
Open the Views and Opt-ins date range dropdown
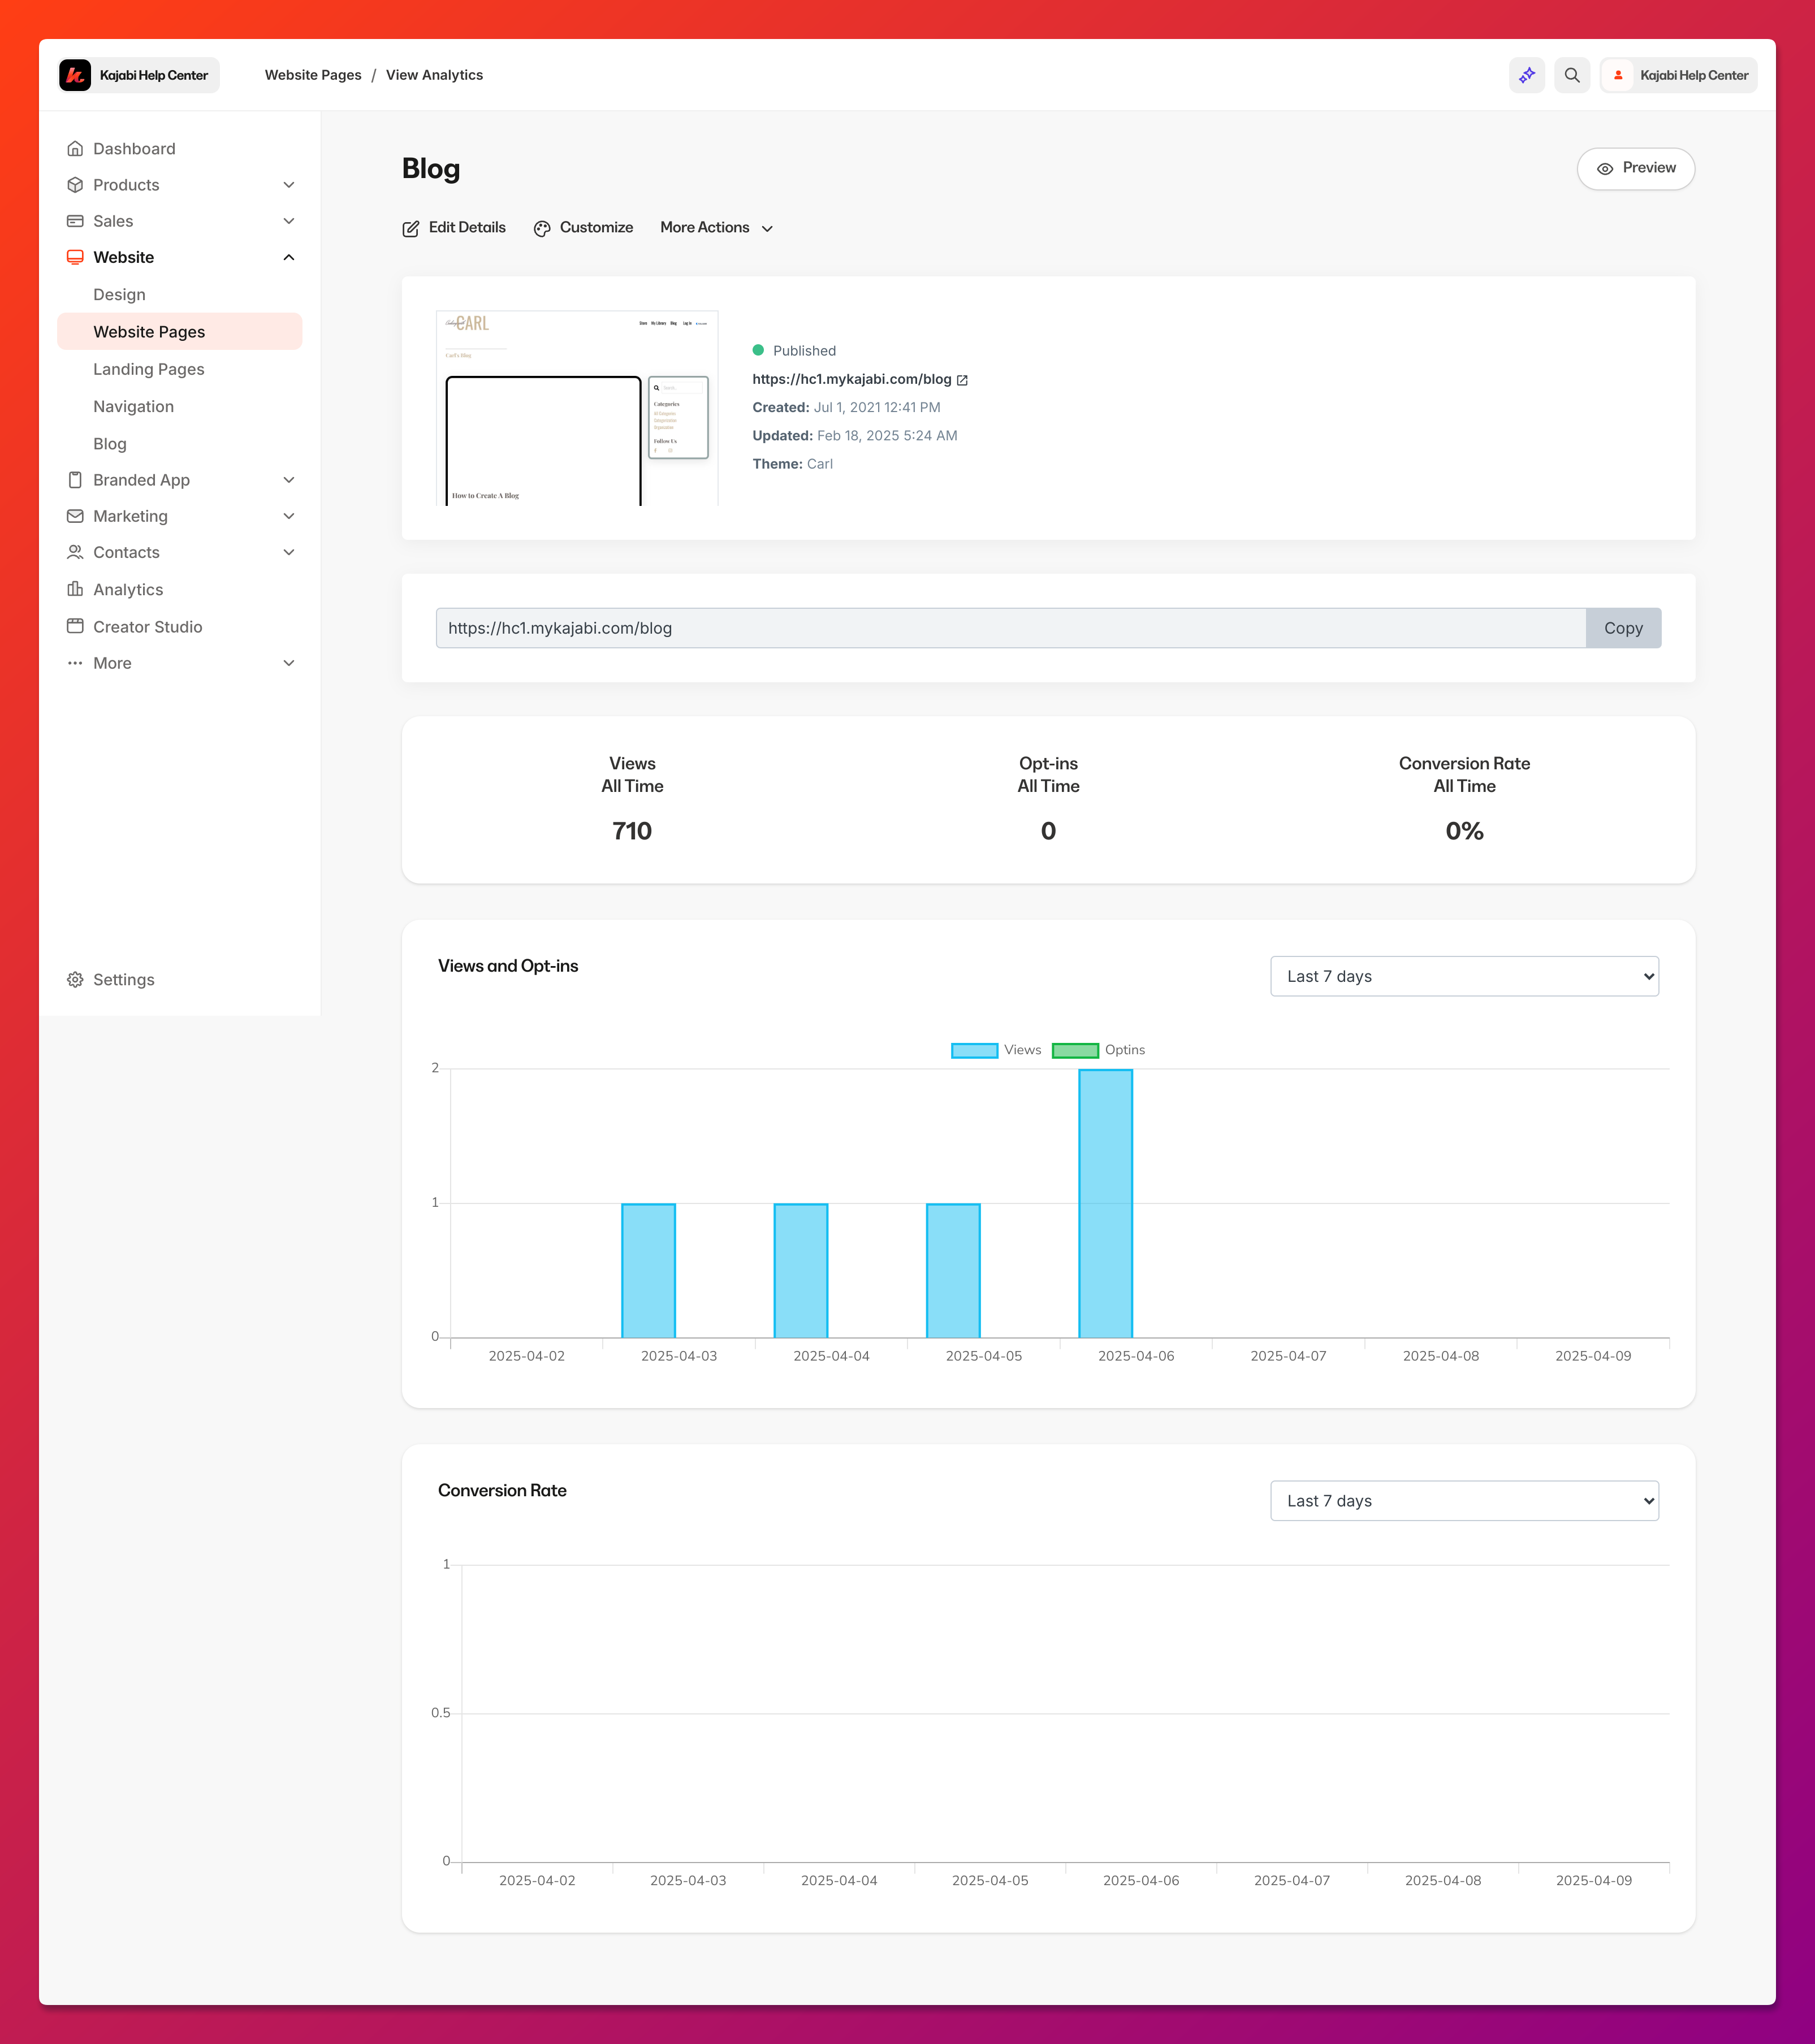point(1463,976)
